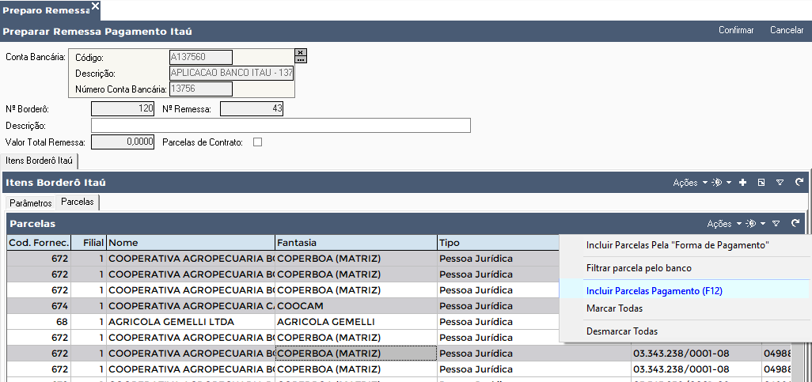The image size is (812, 382).
Task: Switch to the Parcelas tab
Action: tap(77, 202)
